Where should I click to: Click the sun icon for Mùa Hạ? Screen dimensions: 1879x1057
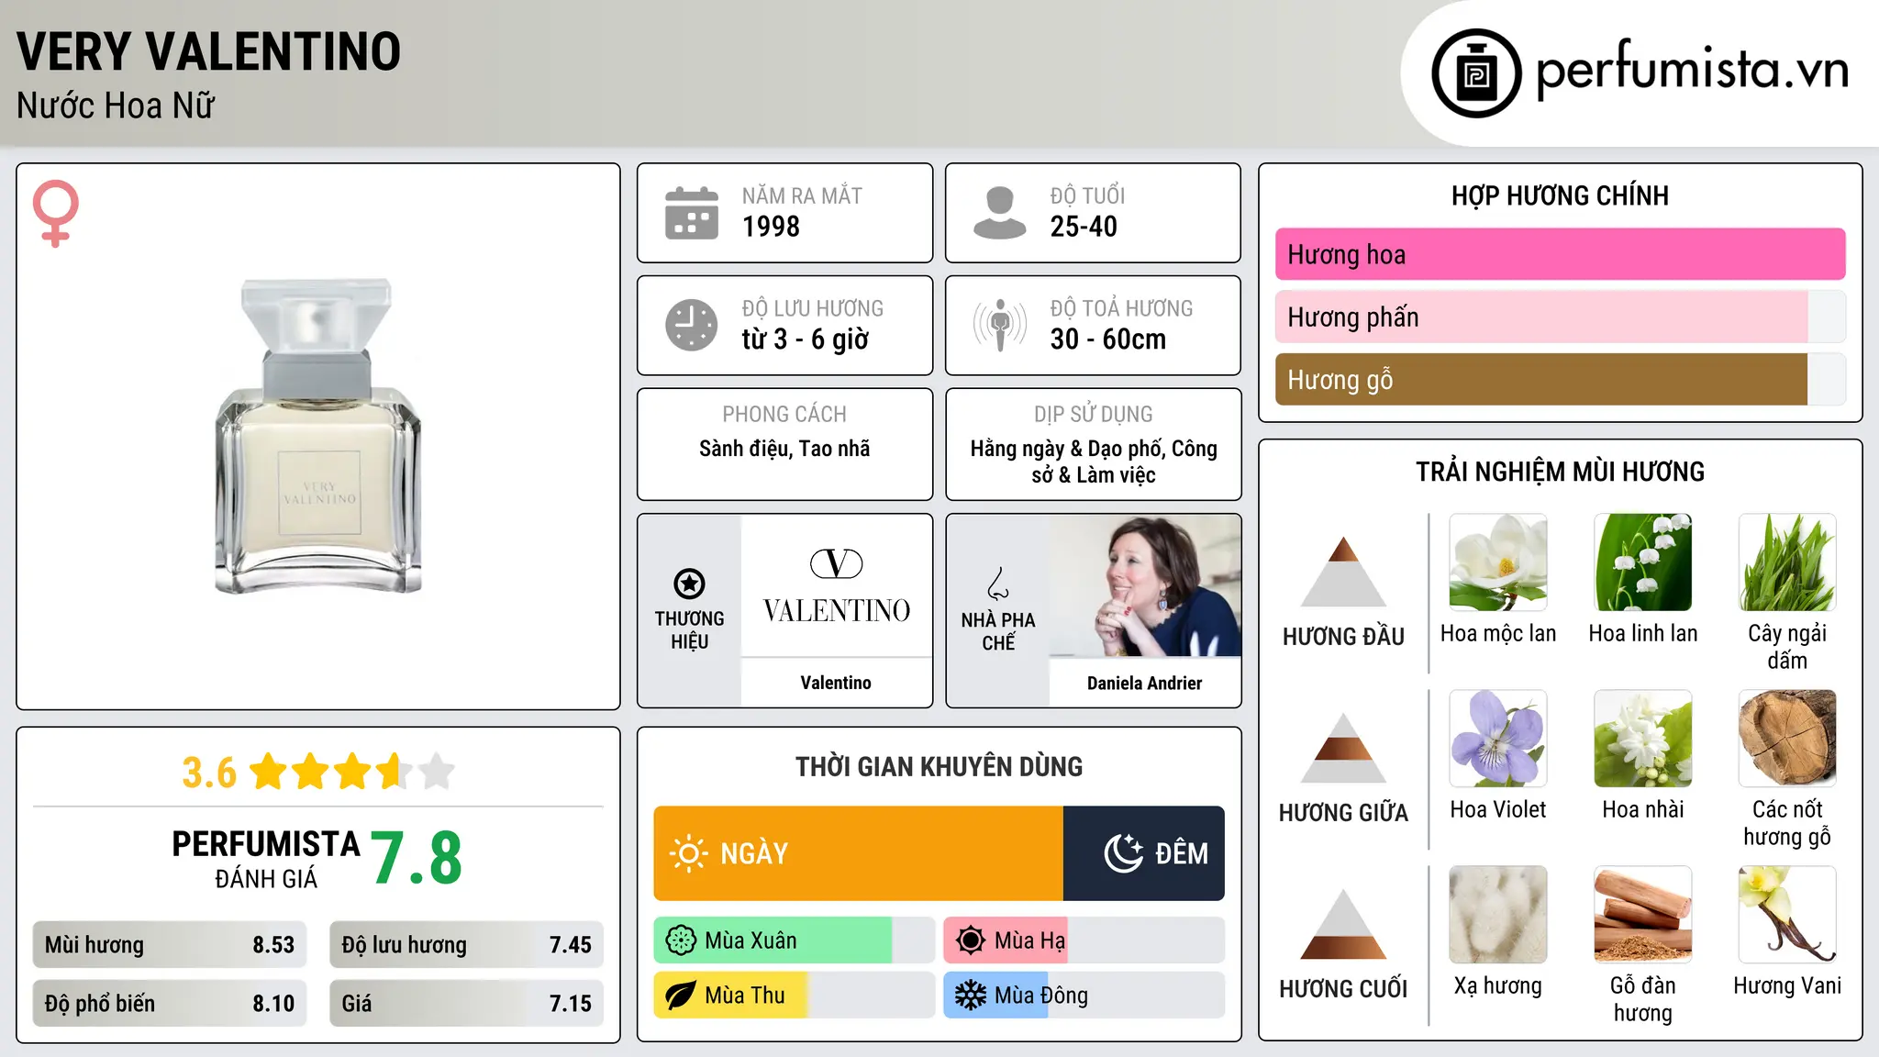click(971, 940)
